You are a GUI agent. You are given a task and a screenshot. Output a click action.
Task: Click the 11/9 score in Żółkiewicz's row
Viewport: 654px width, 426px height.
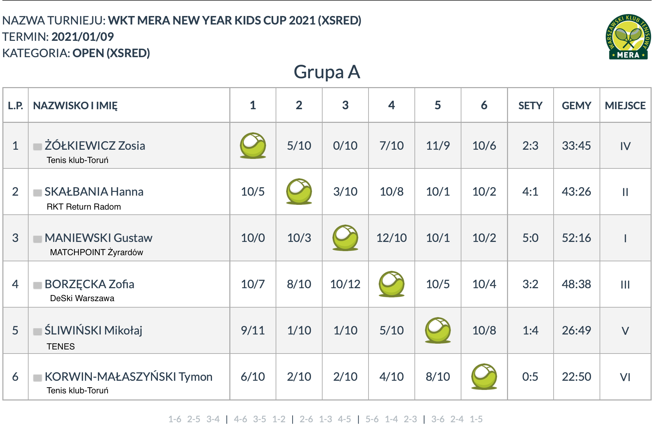pyautogui.click(x=438, y=146)
